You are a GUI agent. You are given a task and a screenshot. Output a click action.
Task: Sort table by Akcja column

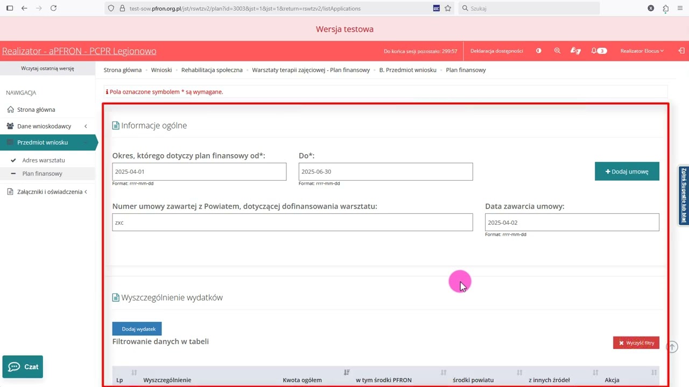(654, 372)
